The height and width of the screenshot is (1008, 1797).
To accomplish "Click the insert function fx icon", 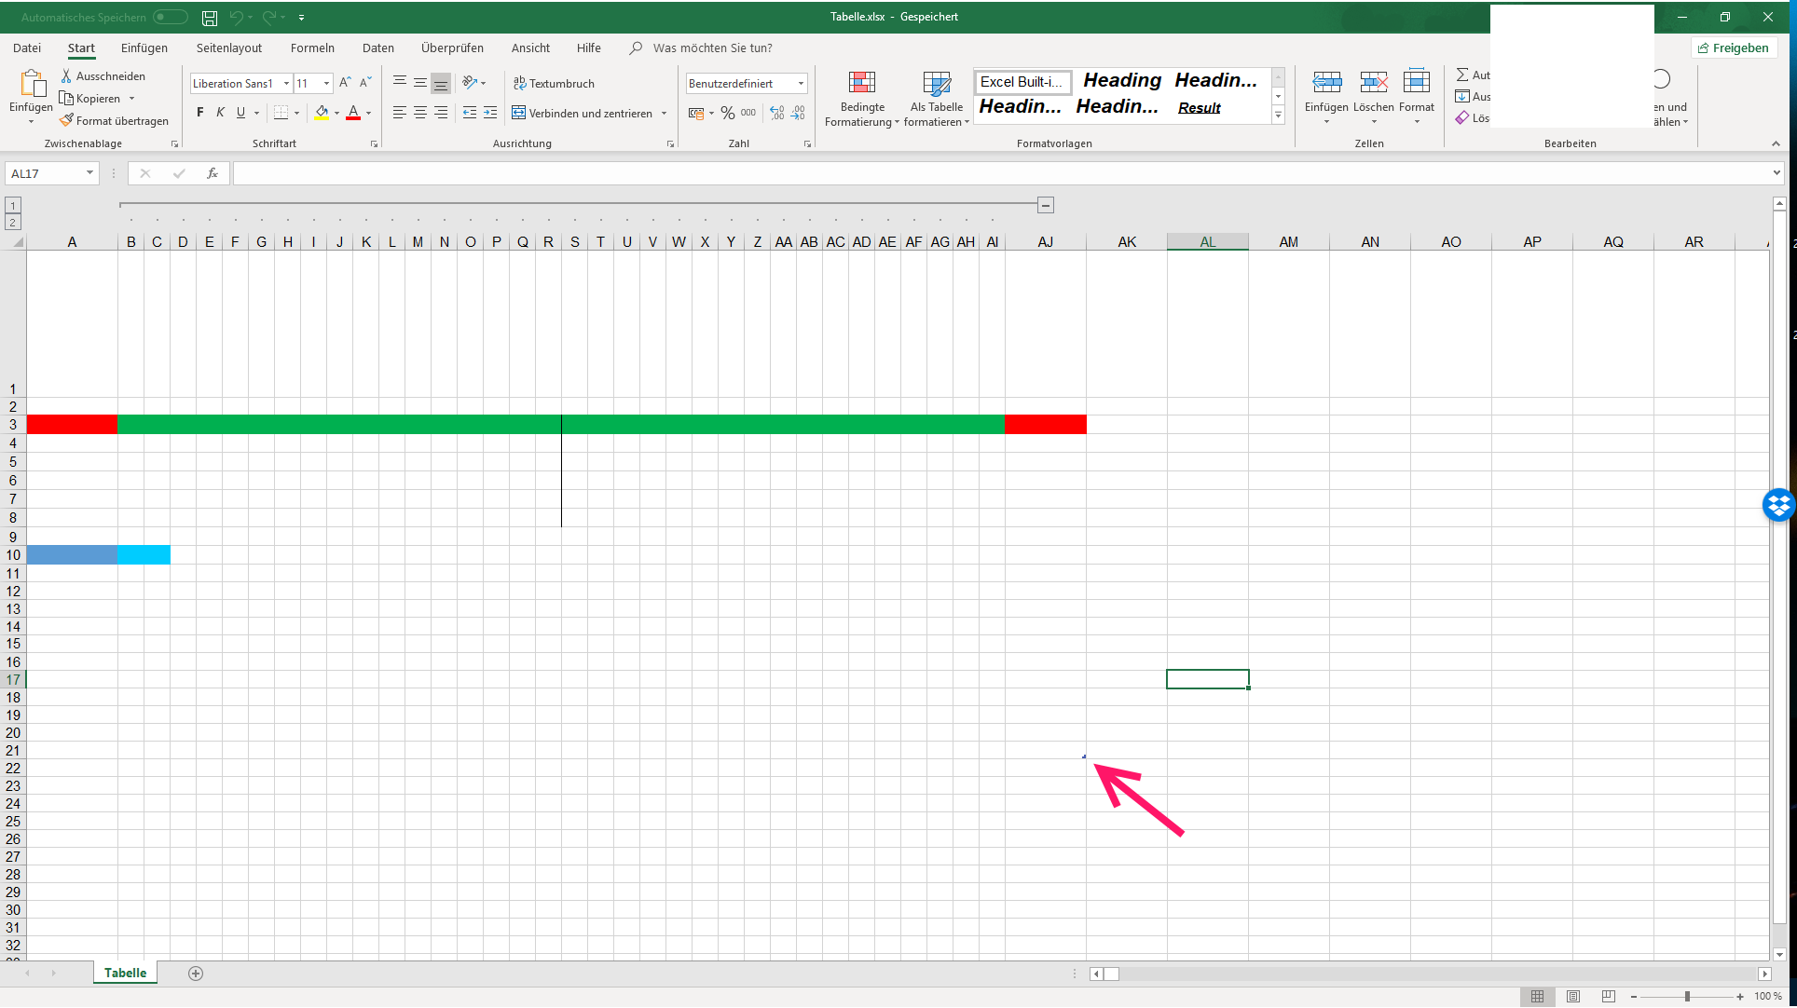I will (x=212, y=173).
